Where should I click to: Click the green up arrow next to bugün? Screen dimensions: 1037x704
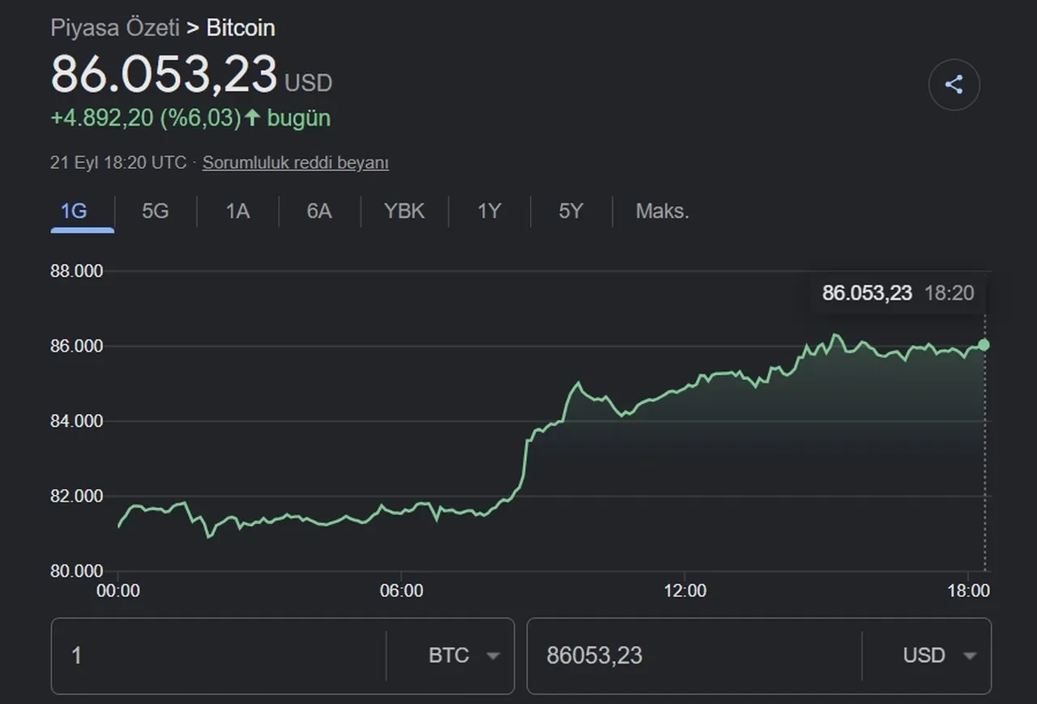click(252, 118)
